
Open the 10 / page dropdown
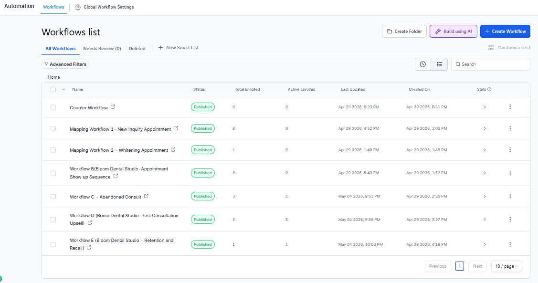pyautogui.click(x=506, y=266)
